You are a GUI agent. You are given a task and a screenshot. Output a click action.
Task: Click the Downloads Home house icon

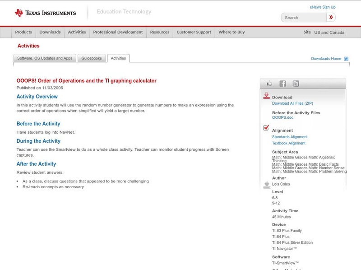click(x=346, y=59)
